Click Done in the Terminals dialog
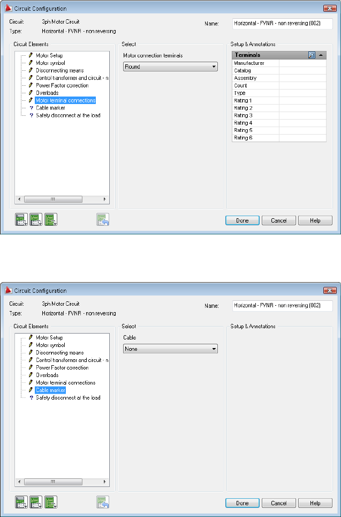 click(243, 220)
